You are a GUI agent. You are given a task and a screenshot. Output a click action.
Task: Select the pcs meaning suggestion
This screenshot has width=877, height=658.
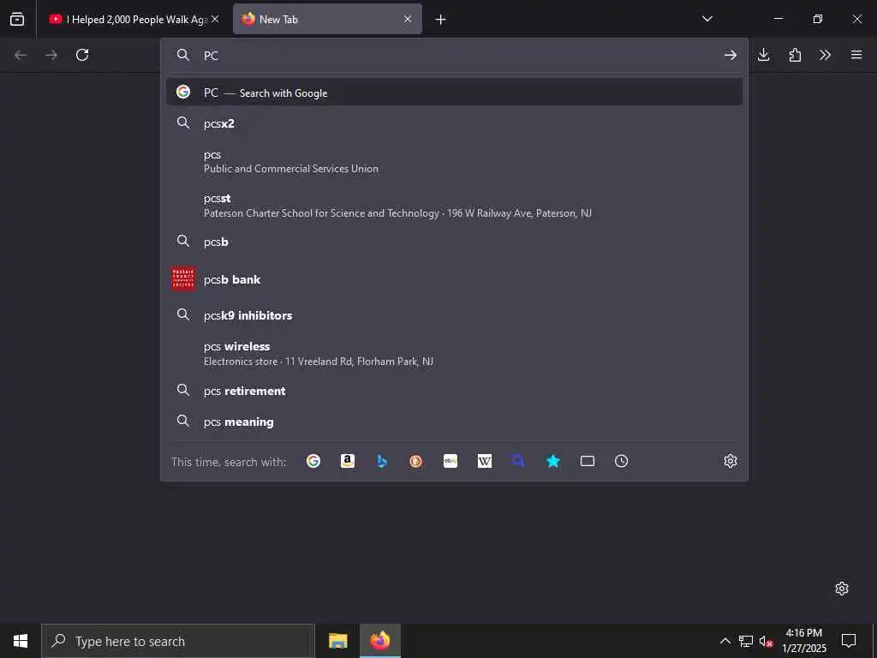pyautogui.click(x=454, y=422)
